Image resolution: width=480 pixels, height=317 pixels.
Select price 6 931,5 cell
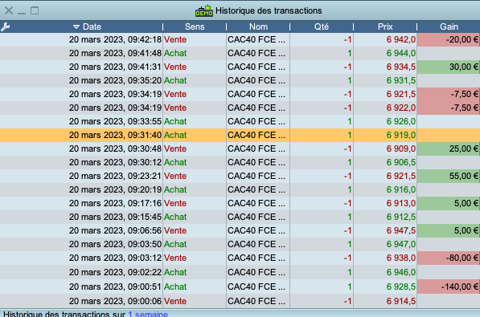coord(385,81)
